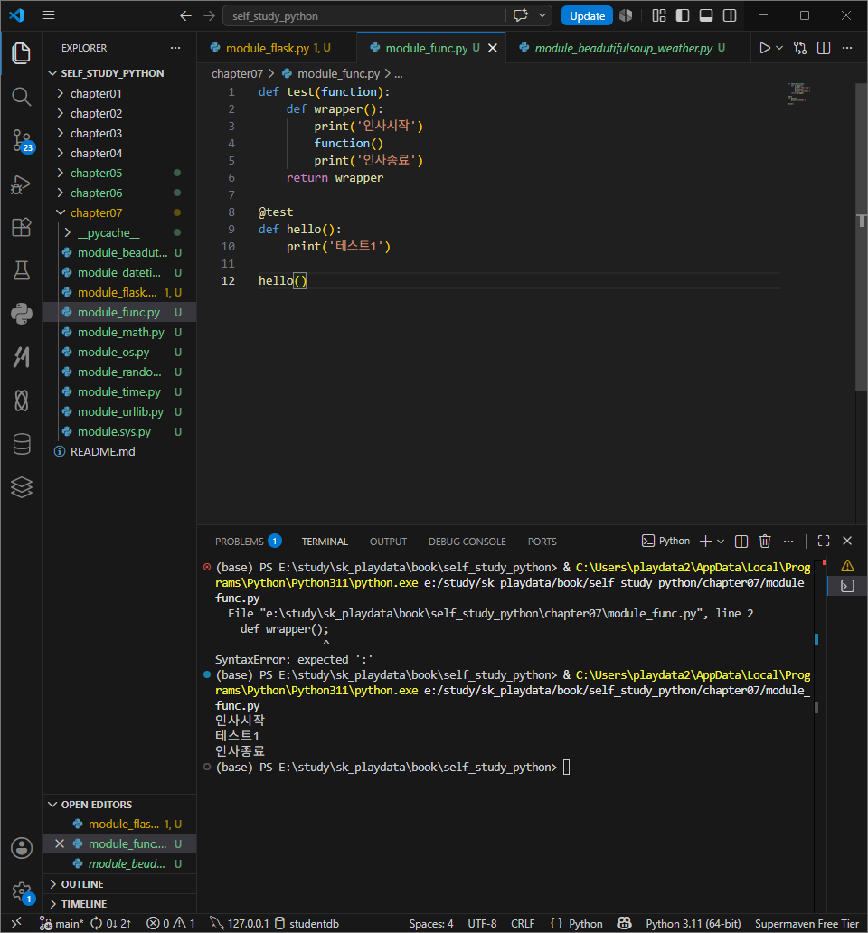This screenshot has width=868, height=933.
Task: Open editor More Actions ellipsis
Action: coord(847,48)
